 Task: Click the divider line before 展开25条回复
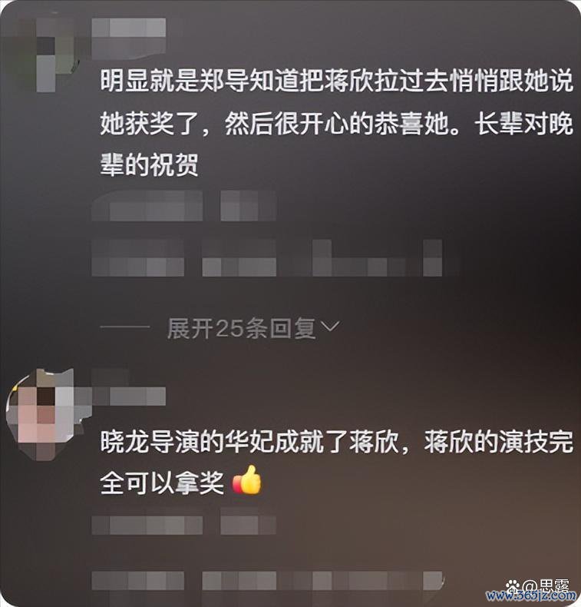[124, 327]
